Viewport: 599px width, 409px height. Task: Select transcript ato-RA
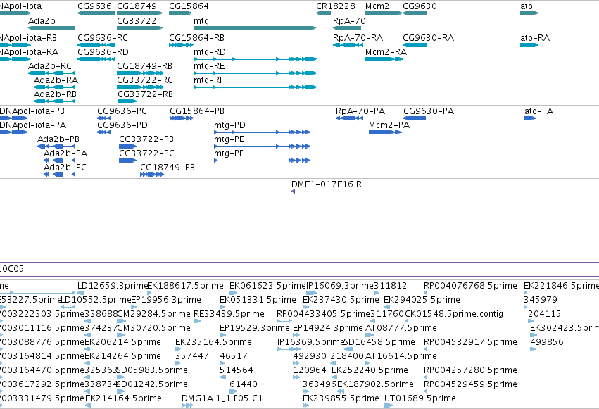(529, 45)
